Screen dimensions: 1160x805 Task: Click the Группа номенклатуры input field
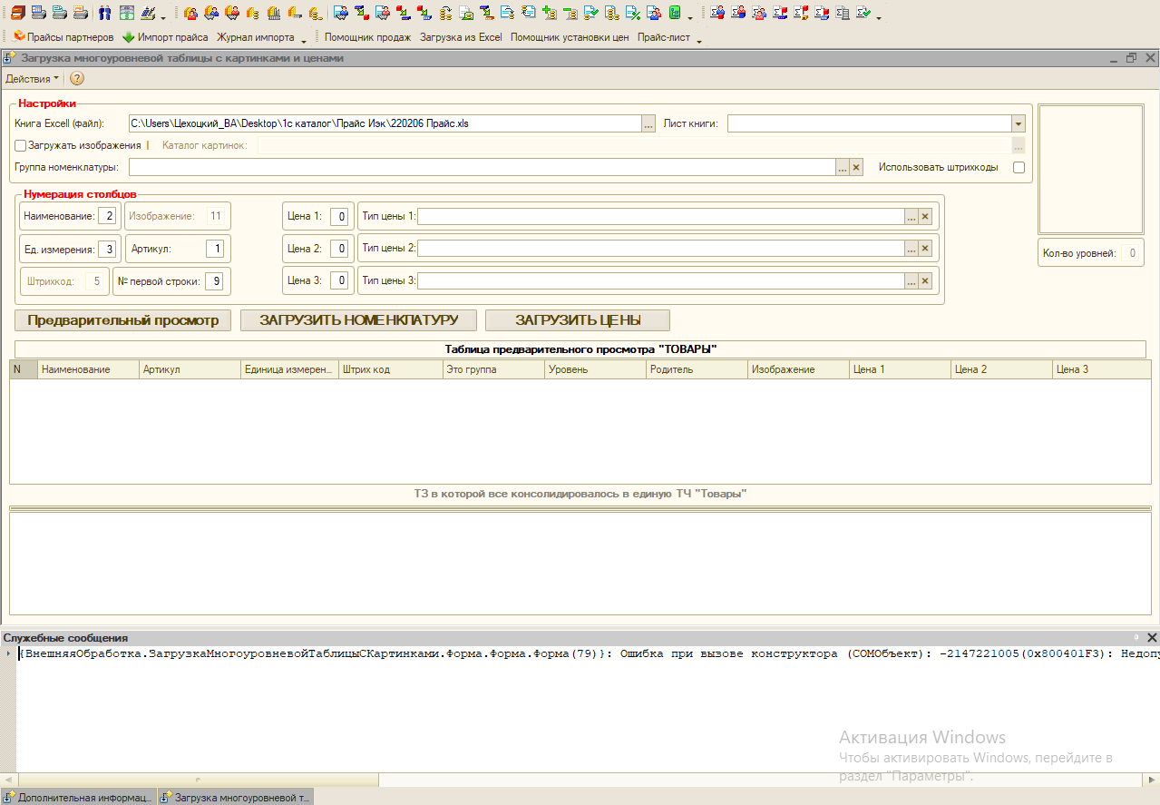(x=483, y=167)
